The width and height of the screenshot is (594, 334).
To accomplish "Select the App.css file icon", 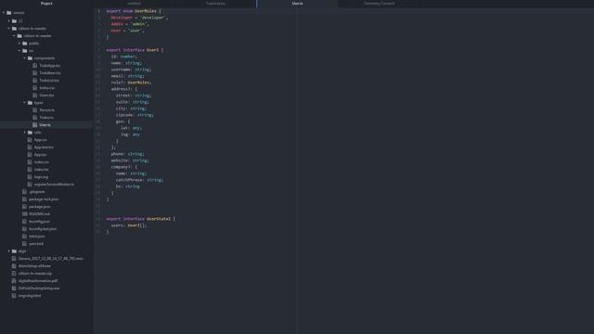I will point(30,140).
